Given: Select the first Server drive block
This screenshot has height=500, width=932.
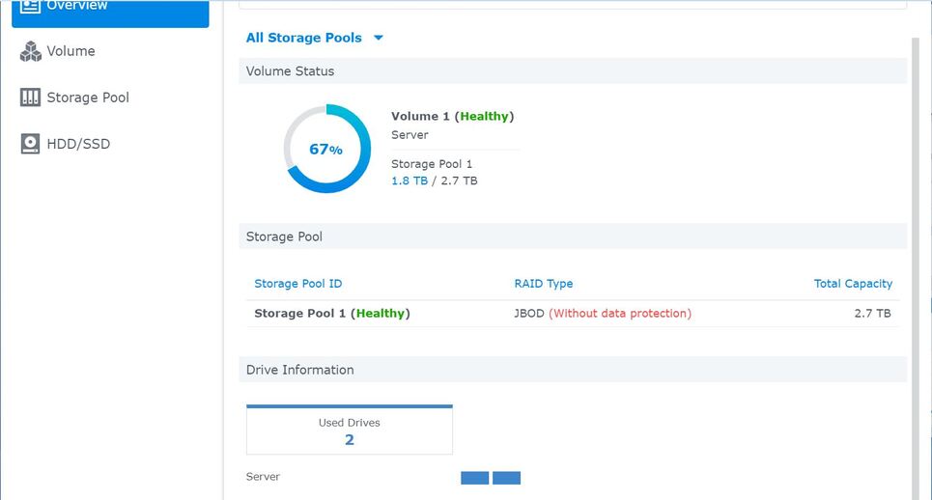Looking at the screenshot, I should click(474, 478).
